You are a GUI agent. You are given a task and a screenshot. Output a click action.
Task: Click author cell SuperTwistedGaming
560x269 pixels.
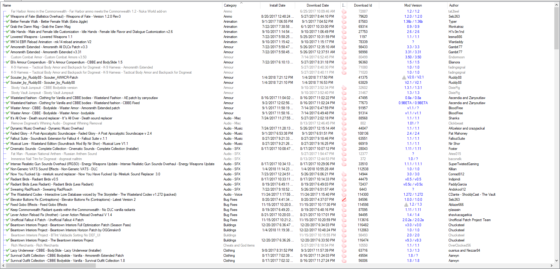point(463,164)
